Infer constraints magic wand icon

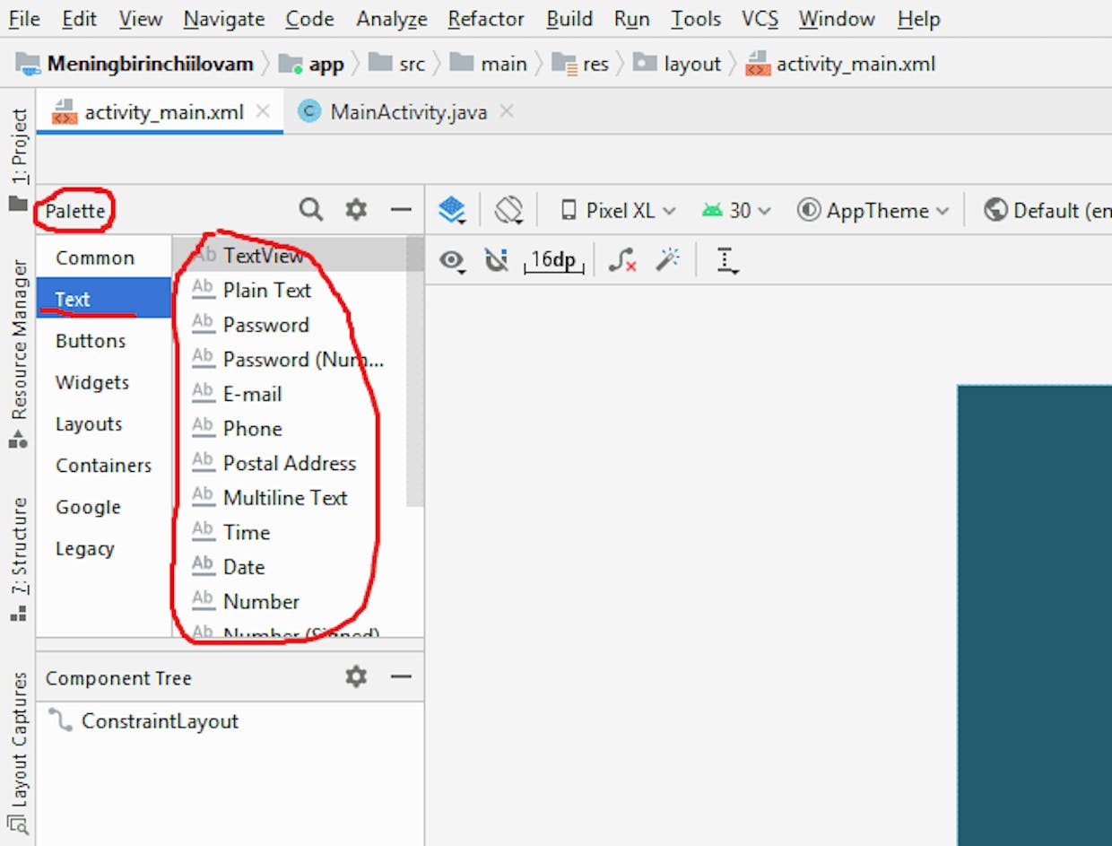coord(667,261)
